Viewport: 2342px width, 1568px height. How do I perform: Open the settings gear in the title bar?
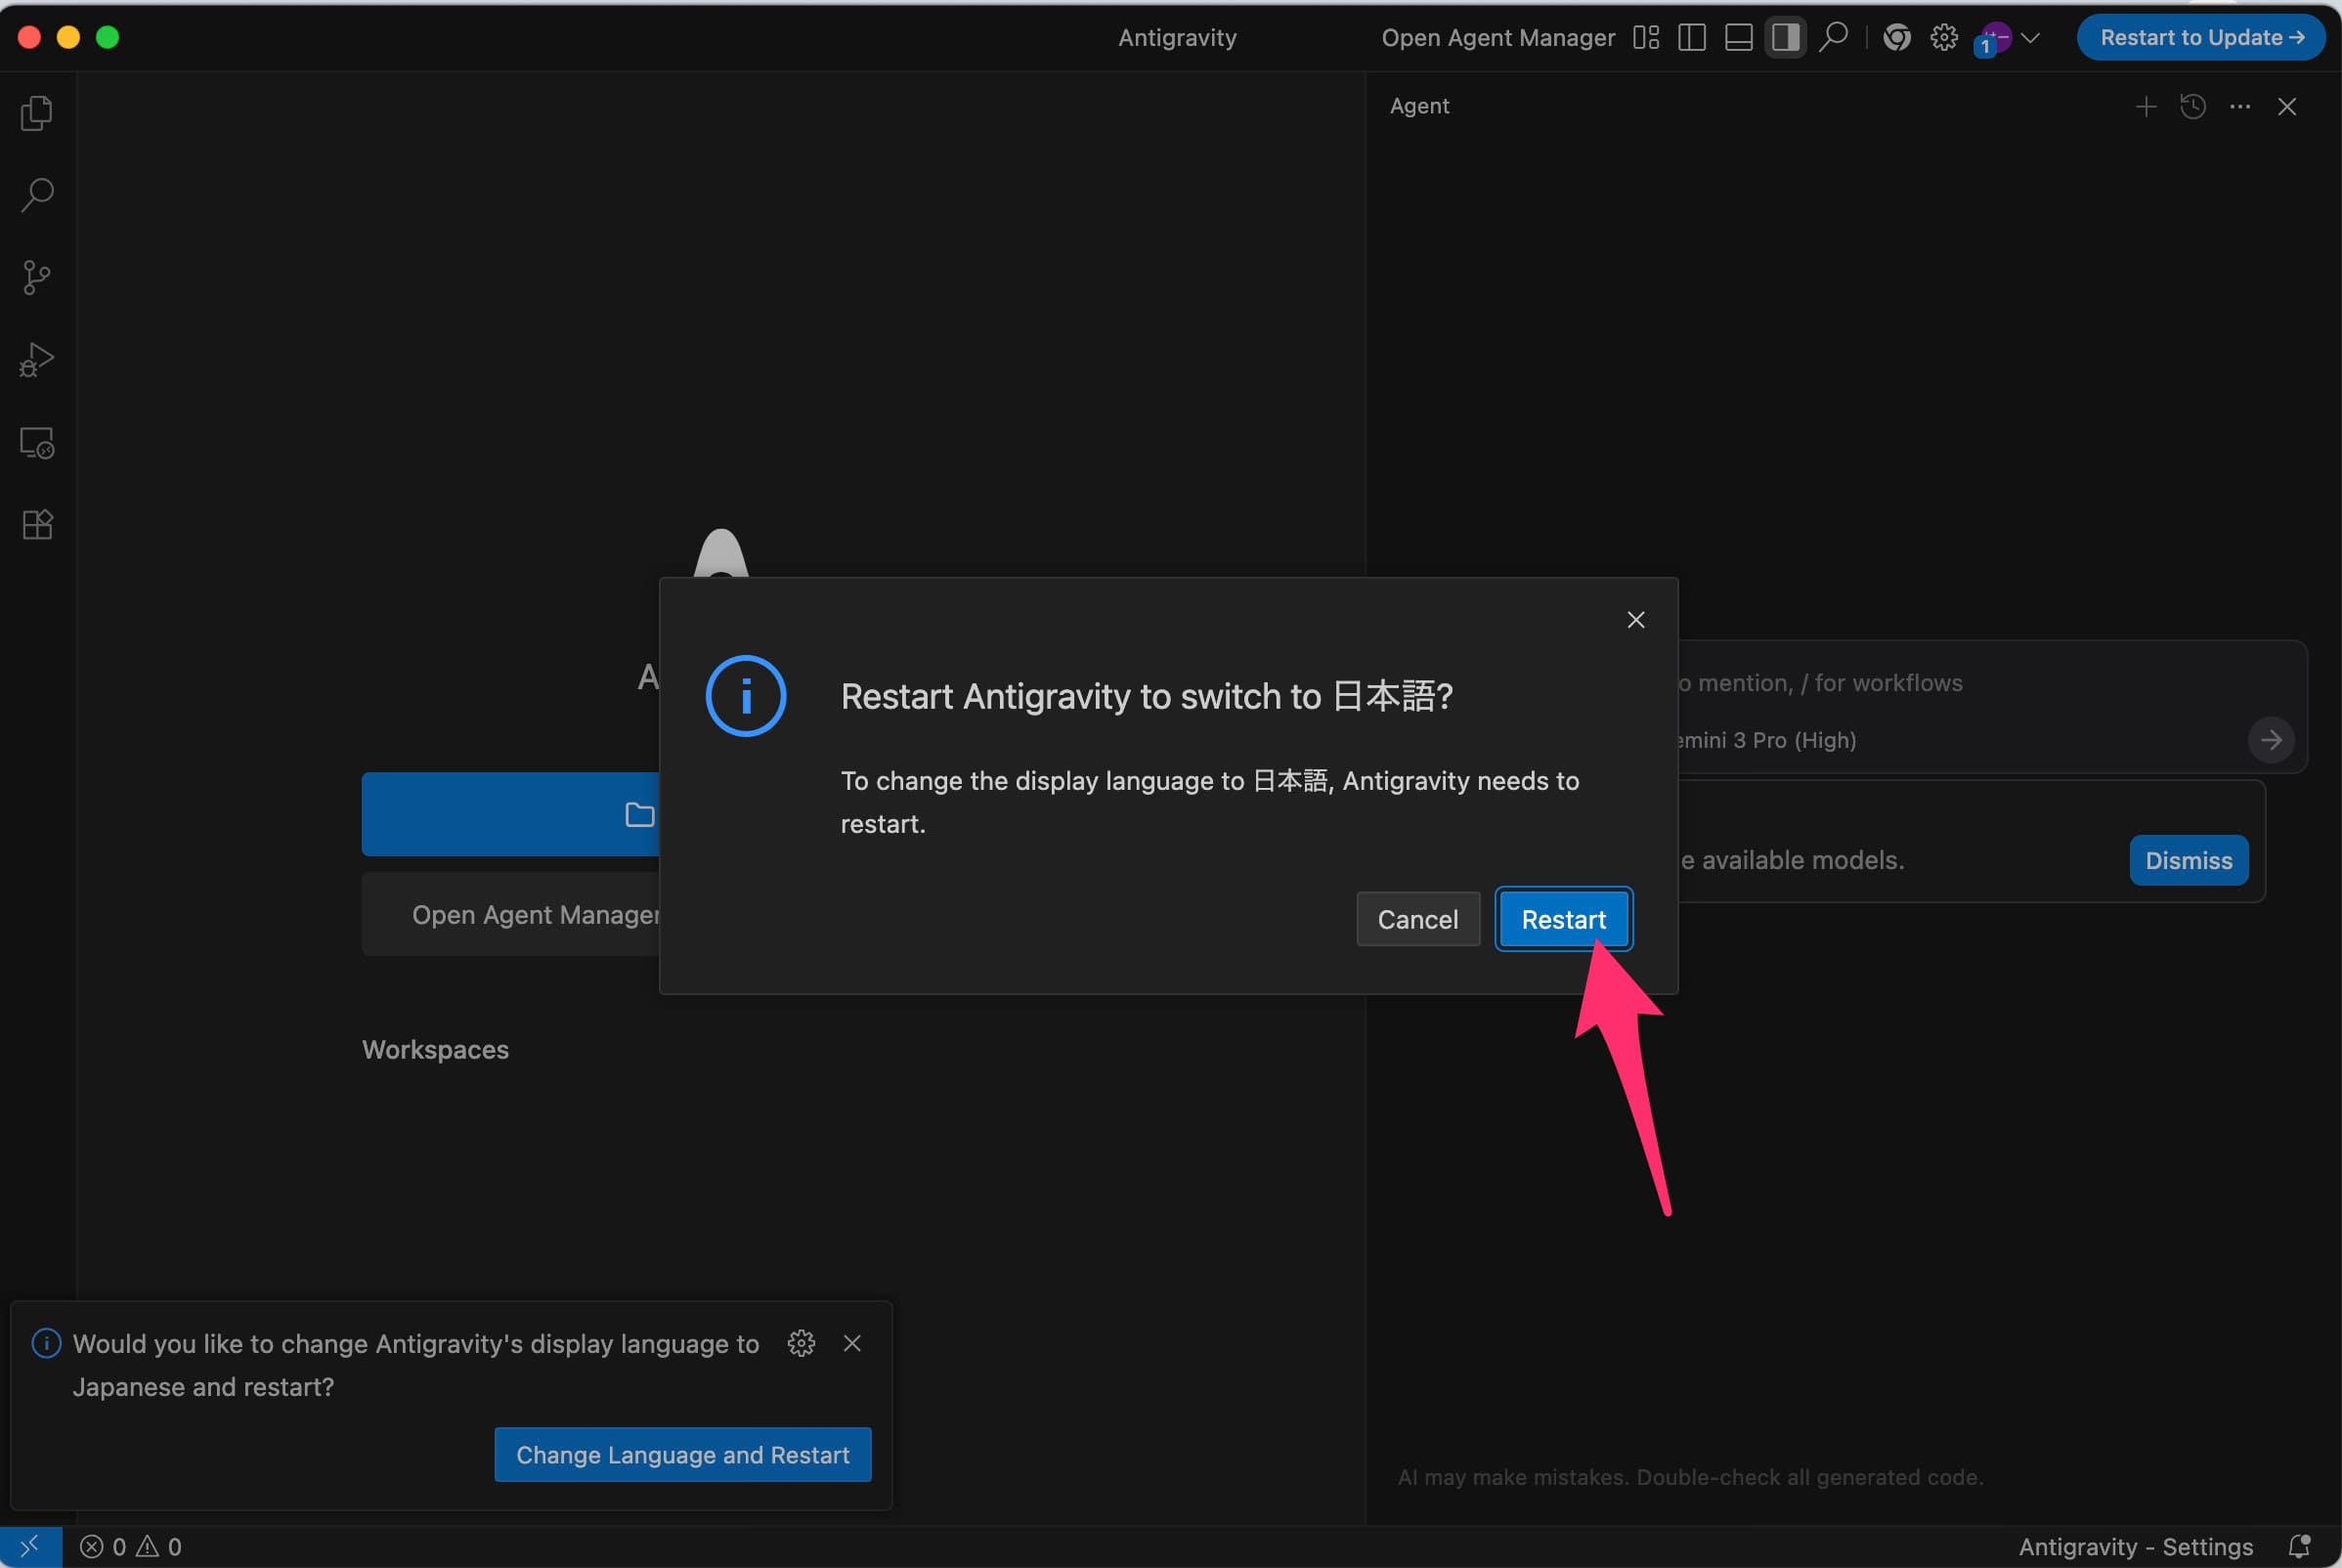pyautogui.click(x=1942, y=37)
